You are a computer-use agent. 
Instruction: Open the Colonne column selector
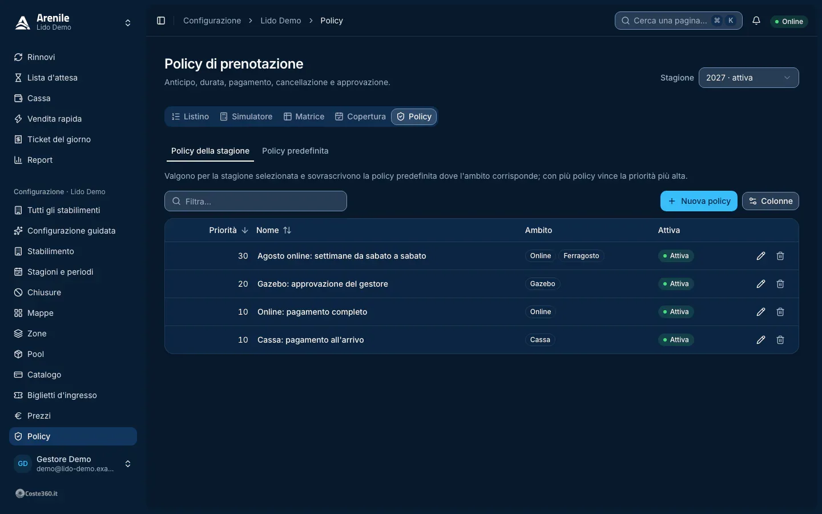tap(770, 201)
